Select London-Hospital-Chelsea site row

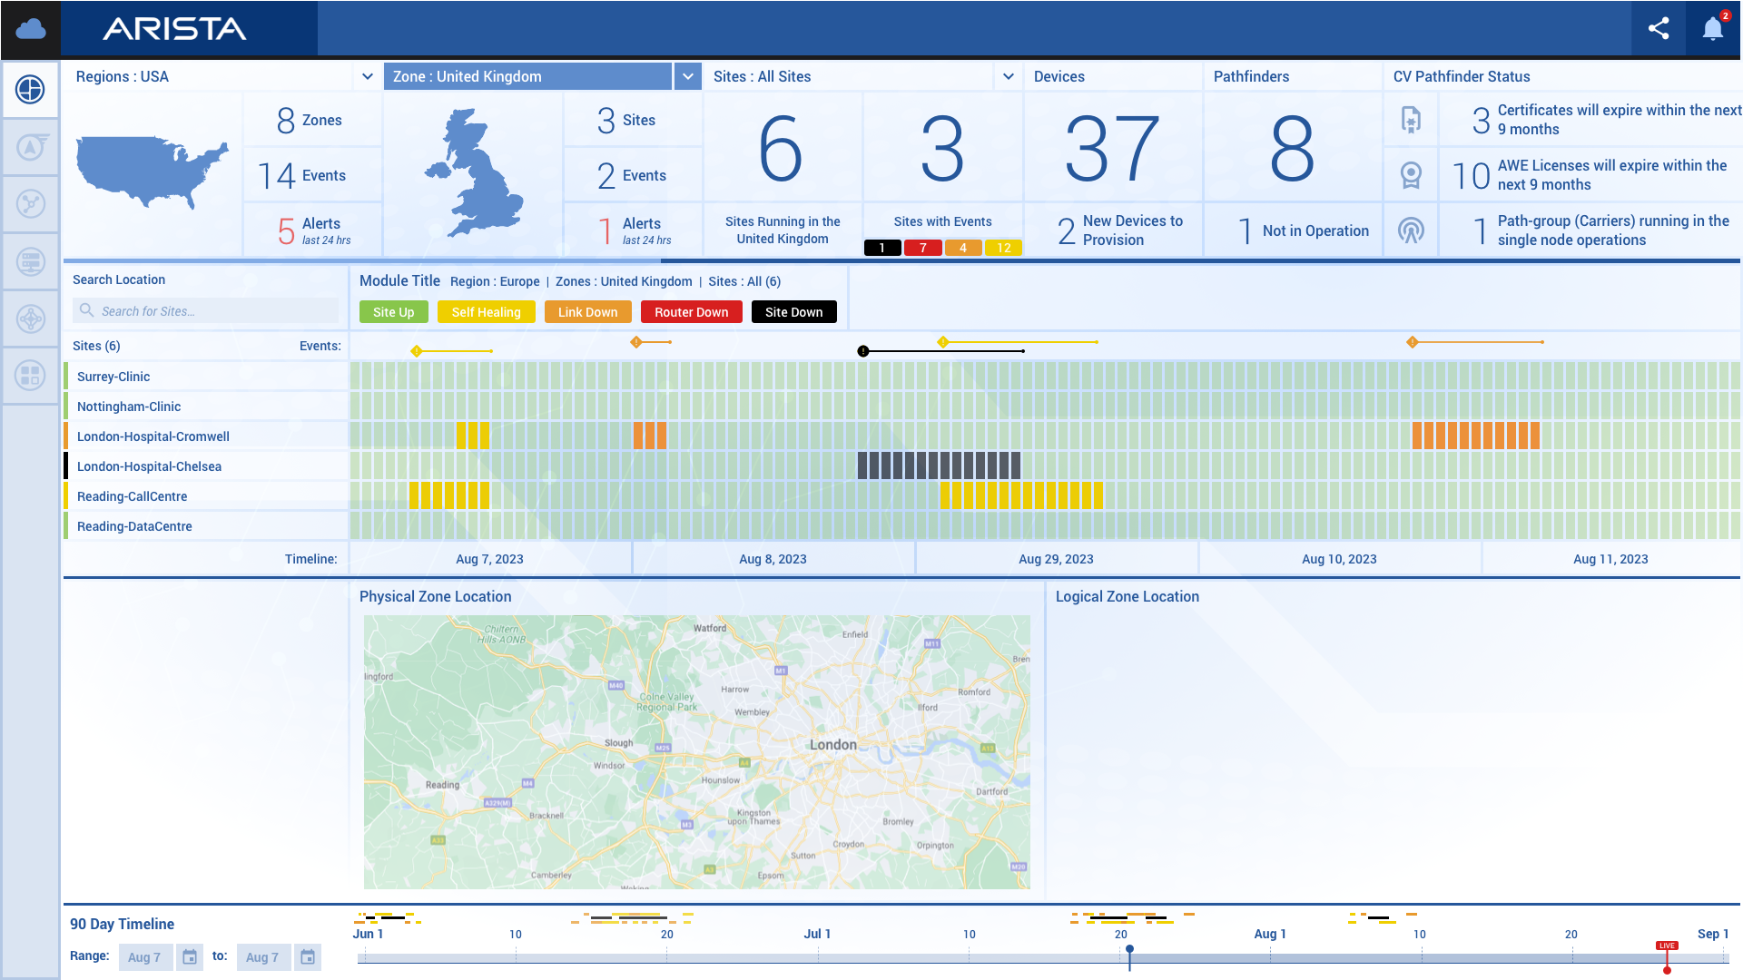[x=149, y=466]
